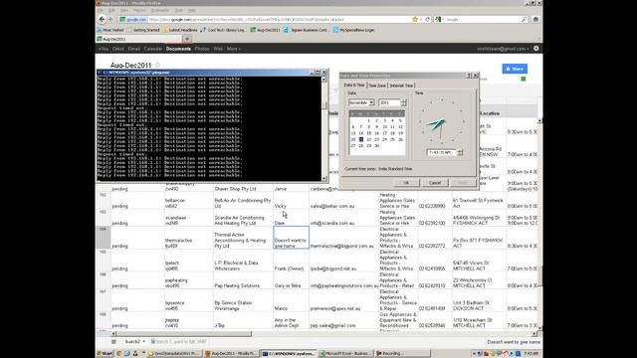Click the year field in the Date & Time dialog
Image resolution: width=637 pixels, height=358 pixels.
pyautogui.click(x=389, y=102)
